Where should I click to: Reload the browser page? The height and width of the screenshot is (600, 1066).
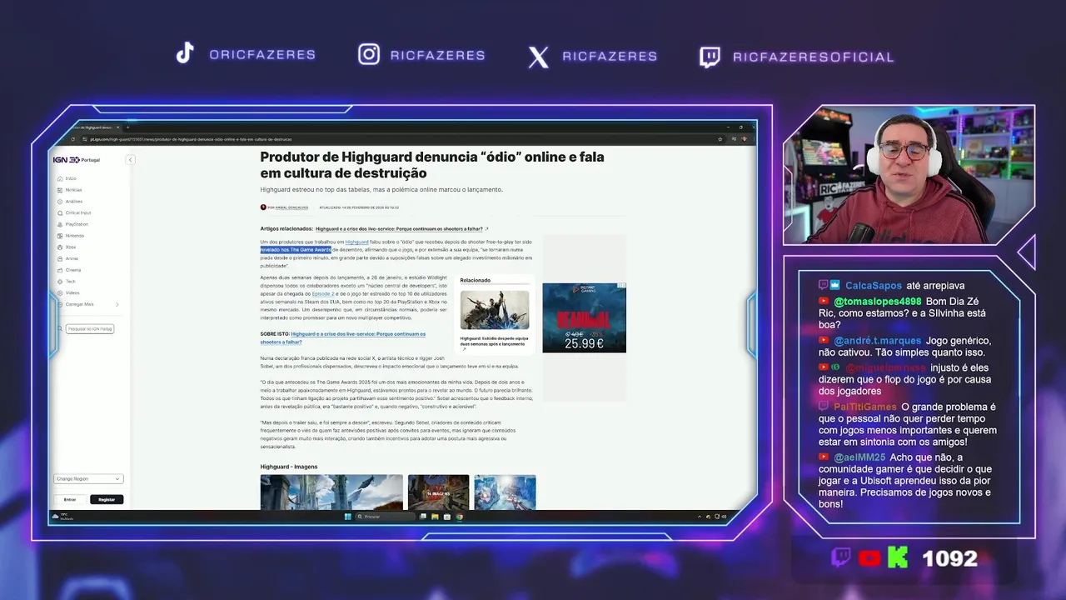pos(72,139)
